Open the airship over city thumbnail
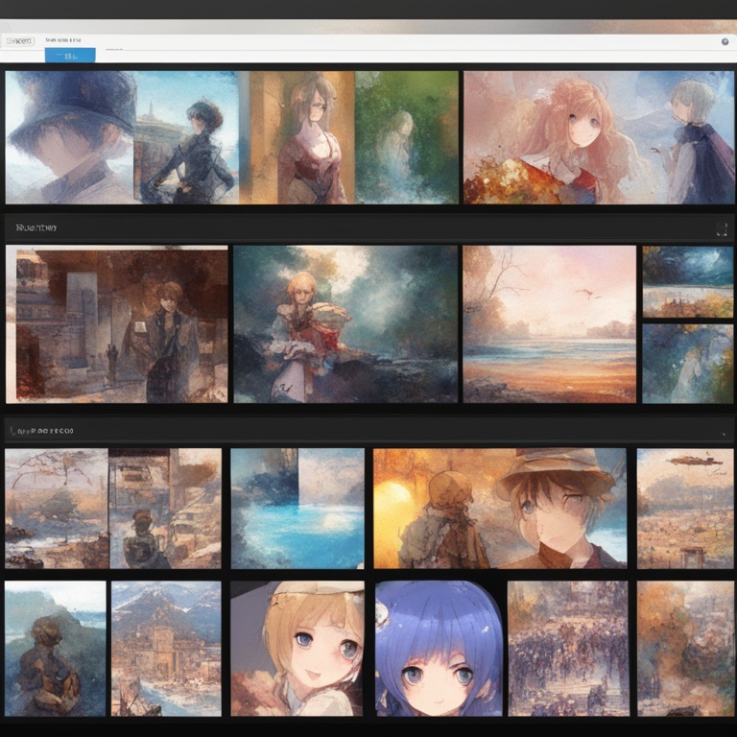The height and width of the screenshot is (737, 737). pyautogui.click(x=685, y=509)
